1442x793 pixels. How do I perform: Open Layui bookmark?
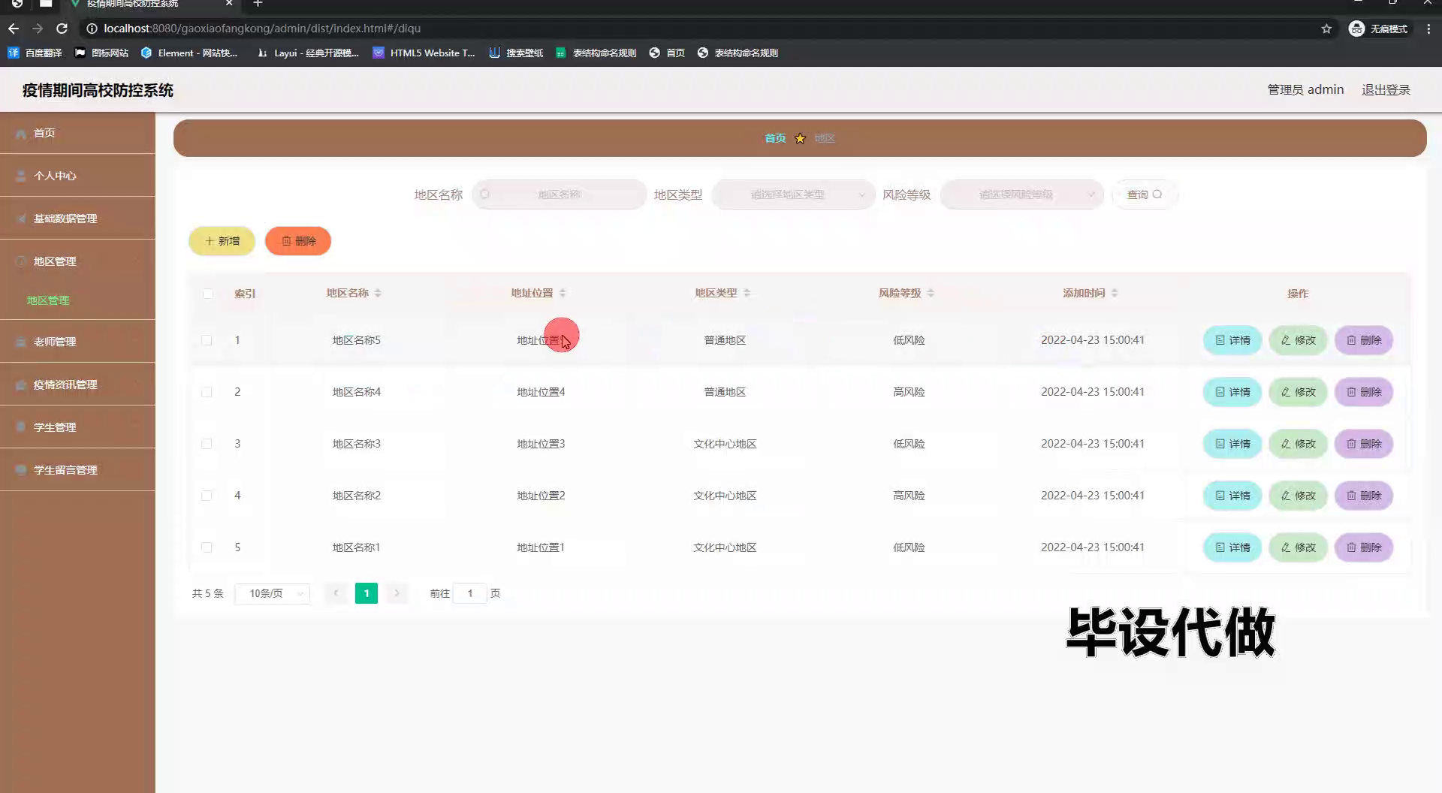click(x=308, y=53)
